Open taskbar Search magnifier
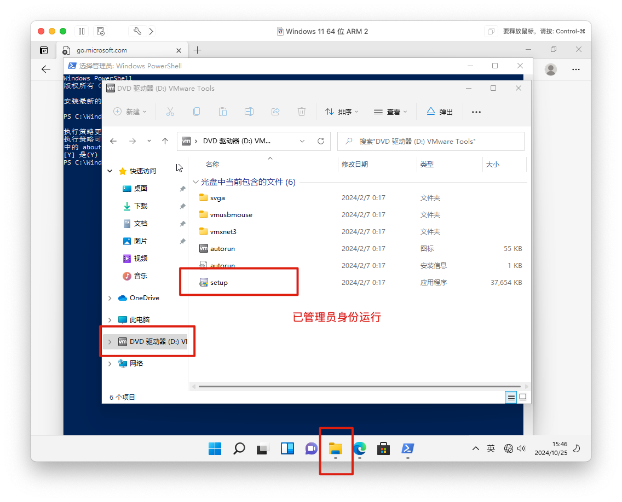622x502 pixels. [239, 449]
